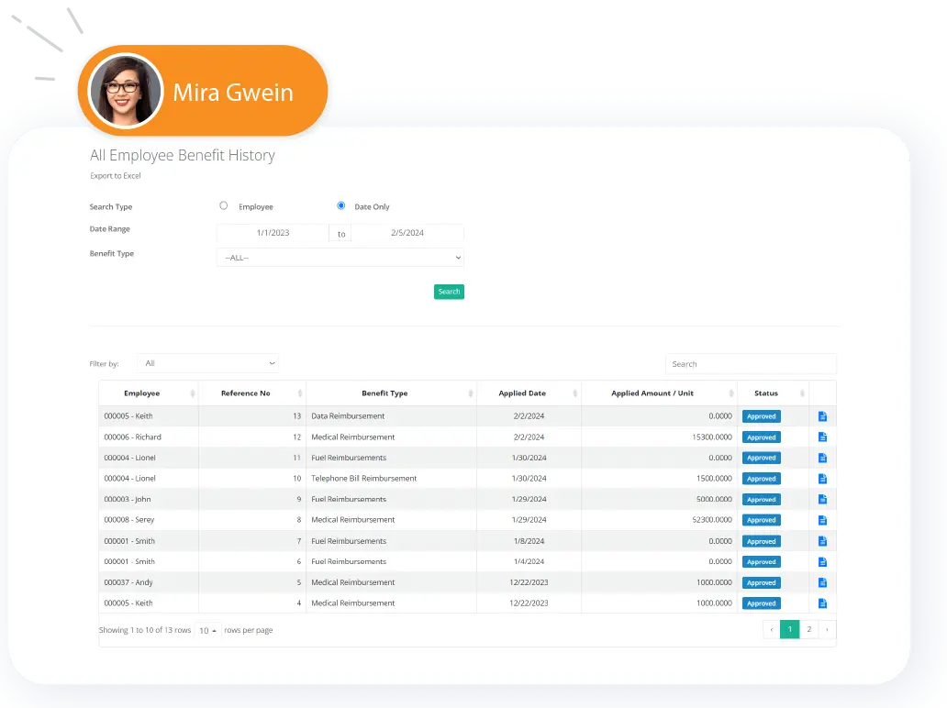Click Export to Excel link
The image size is (947, 708).
116,176
